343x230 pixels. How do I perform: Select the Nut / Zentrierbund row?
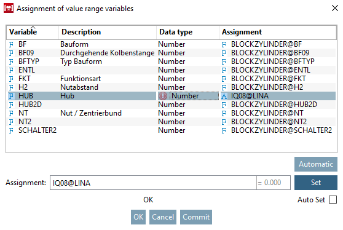pos(171,113)
